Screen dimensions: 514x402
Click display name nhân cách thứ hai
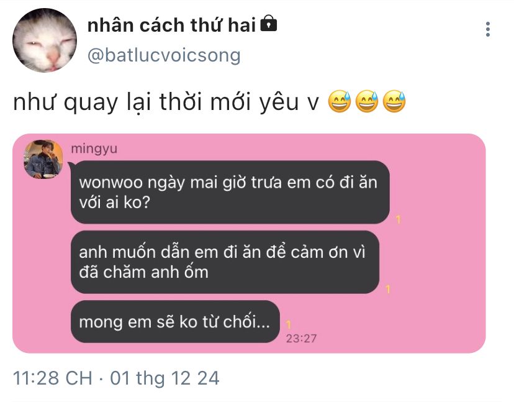pos(171,25)
